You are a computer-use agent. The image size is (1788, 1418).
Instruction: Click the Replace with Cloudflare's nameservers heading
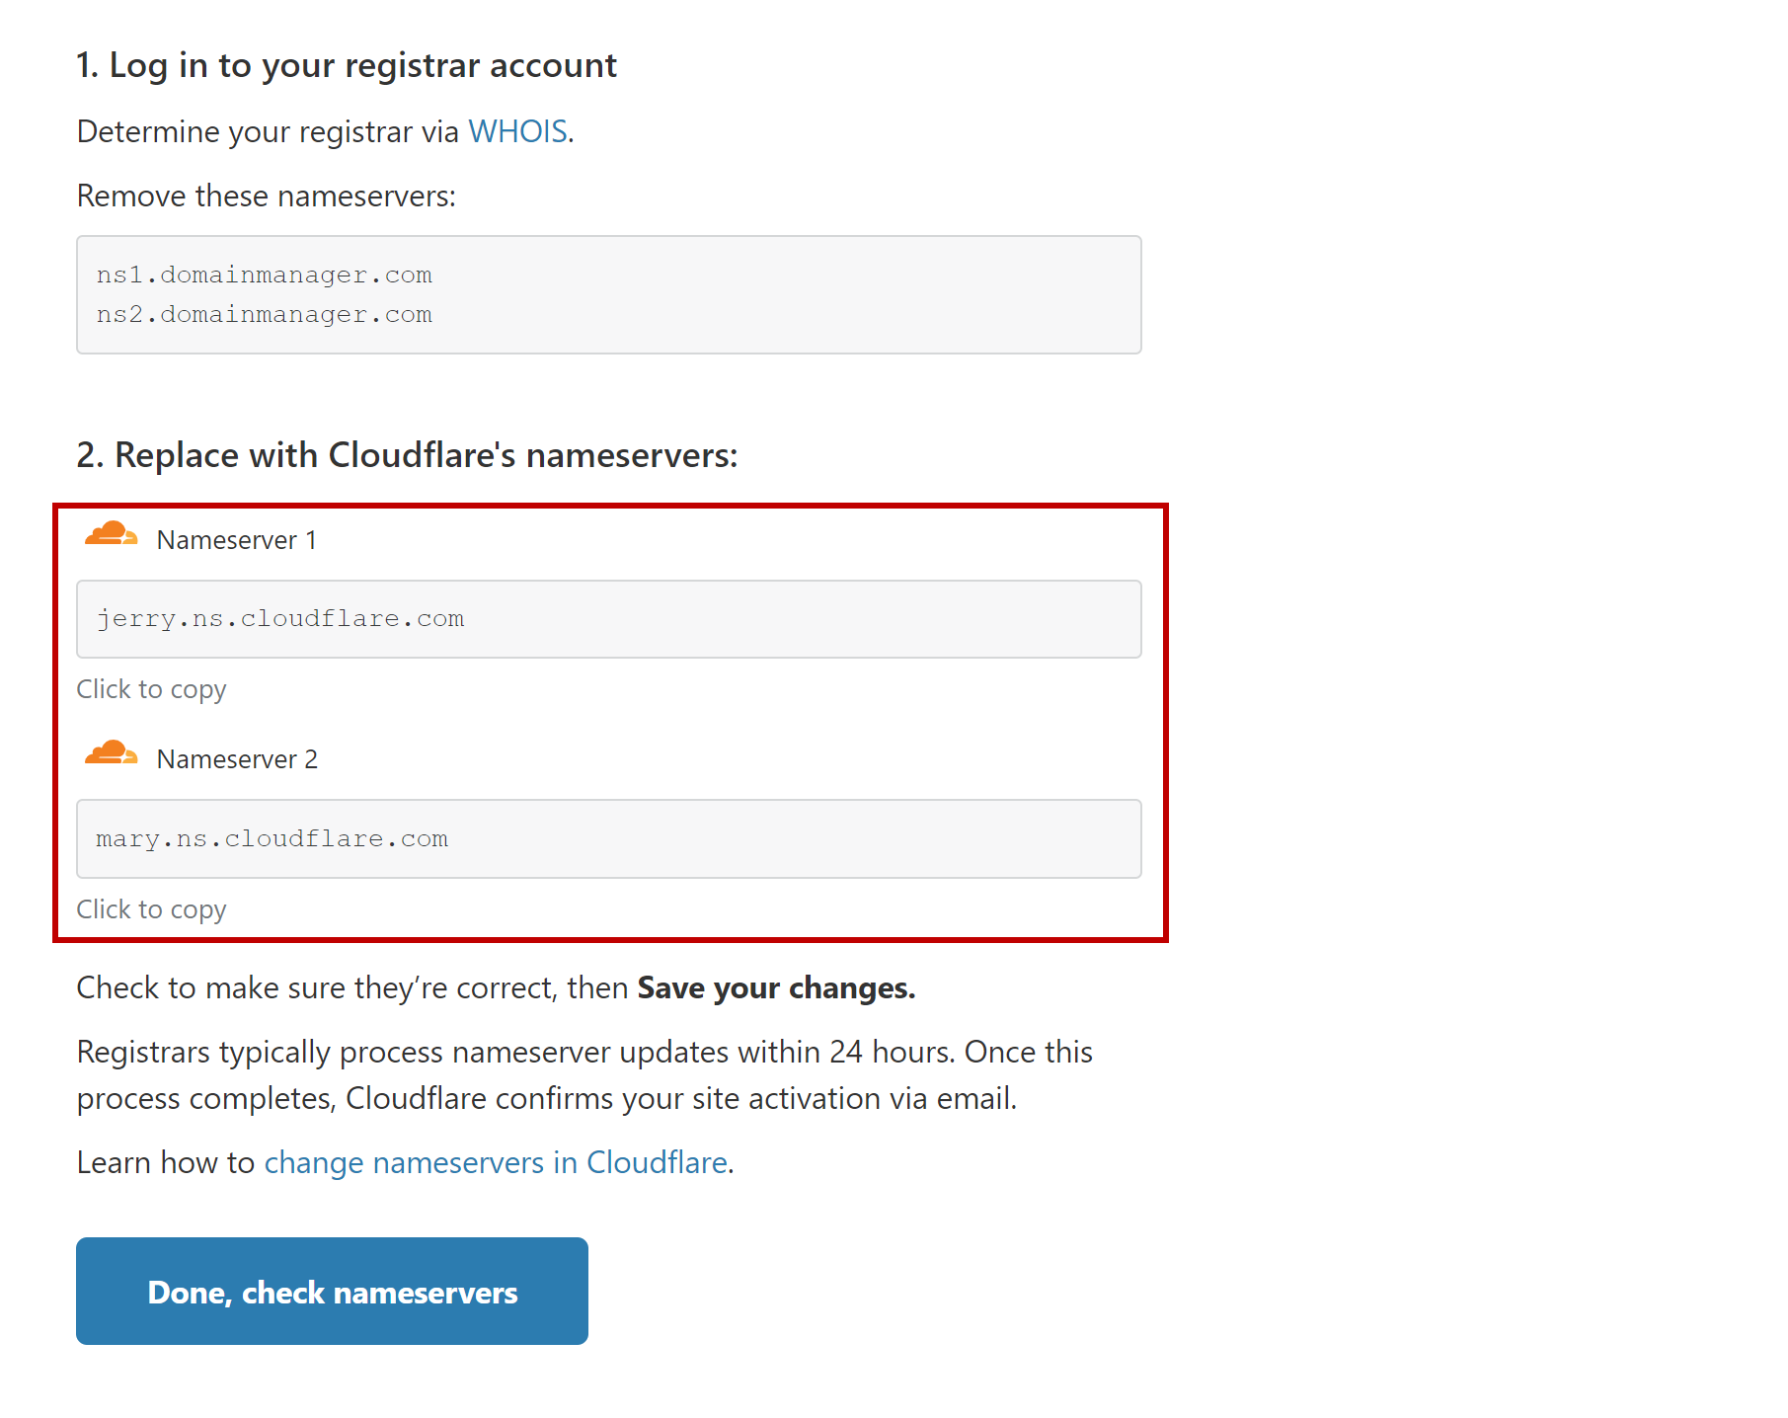[x=407, y=455]
